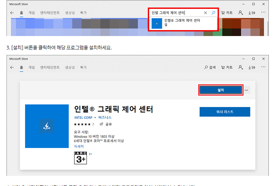Open 생산성 tab in lower Store window
Viewport: 274px width, 186px height.
click(70, 67)
